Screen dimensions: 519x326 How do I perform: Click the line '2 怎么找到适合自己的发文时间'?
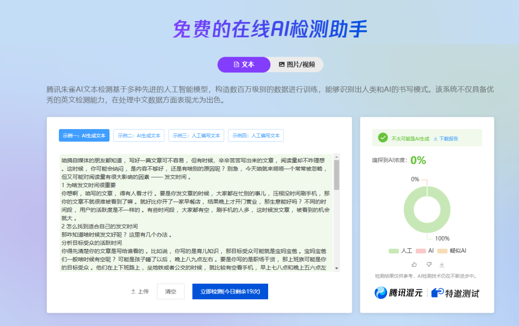point(99,226)
